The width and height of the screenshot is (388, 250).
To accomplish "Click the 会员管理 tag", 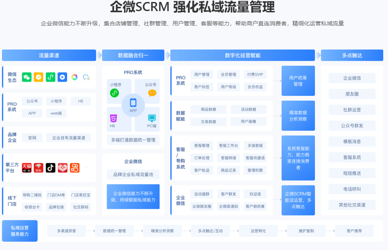I will [228, 74].
